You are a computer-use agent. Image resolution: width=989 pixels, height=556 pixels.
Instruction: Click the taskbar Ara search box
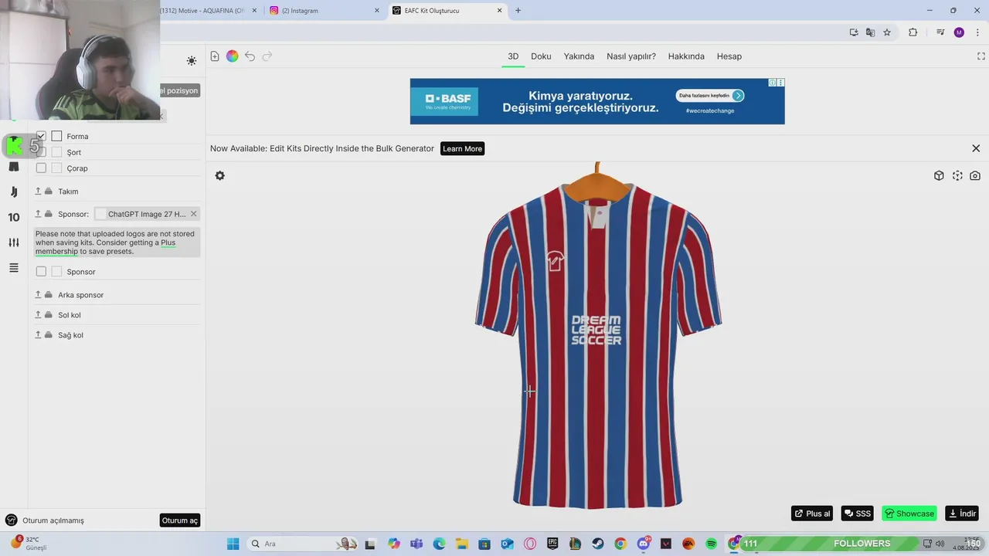click(x=303, y=544)
